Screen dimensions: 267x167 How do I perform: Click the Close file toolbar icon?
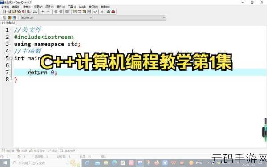tap(24, 12)
